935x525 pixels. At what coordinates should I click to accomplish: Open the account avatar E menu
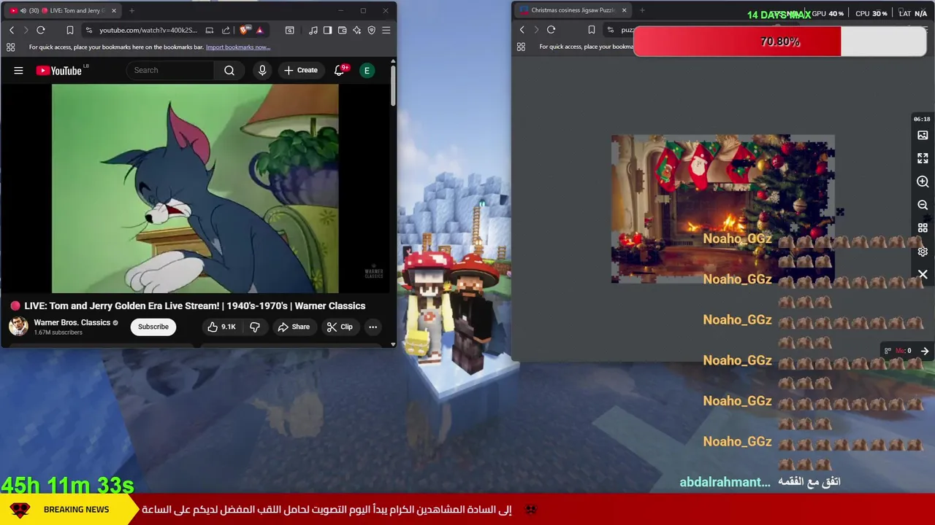pyautogui.click(x=367, y=71)
